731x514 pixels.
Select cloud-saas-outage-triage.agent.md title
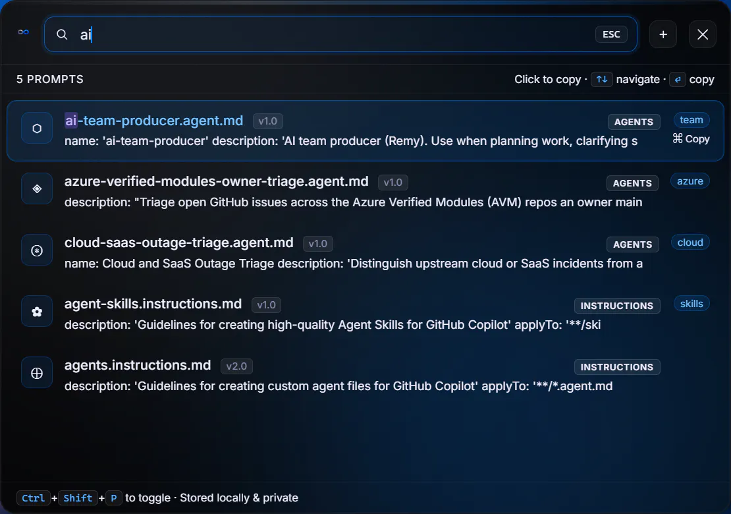click(x=179, y=243)
